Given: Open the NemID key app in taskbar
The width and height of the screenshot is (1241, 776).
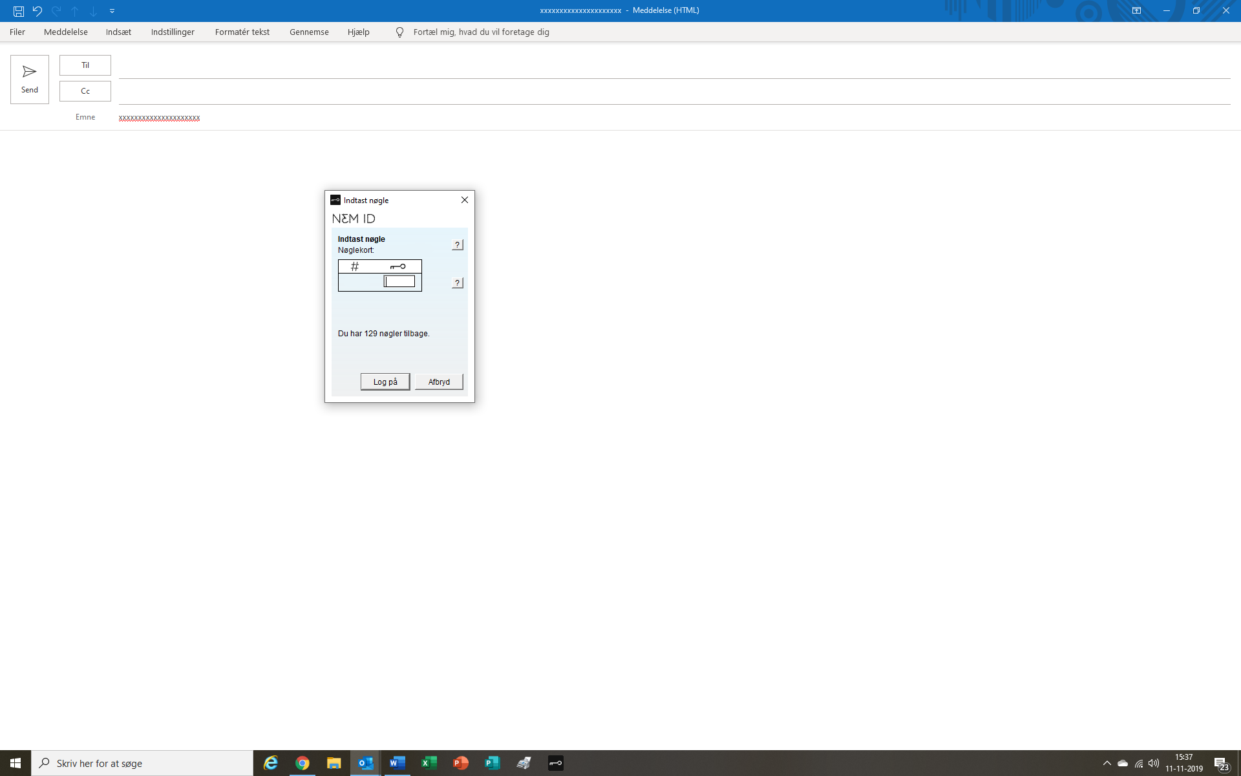Looking at the screenshot, I should point(555,763).
